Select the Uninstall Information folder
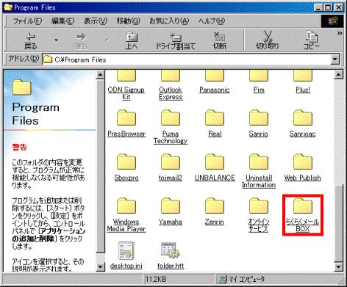Screen dimensions: 347x287 click(x=259, y=171)
